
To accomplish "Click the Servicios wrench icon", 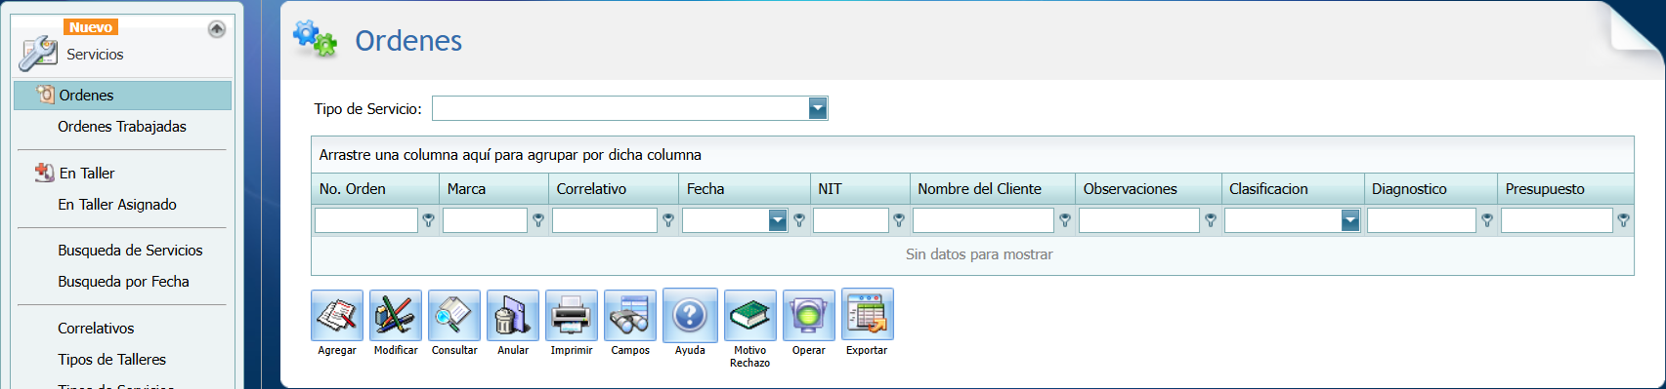I will pyautogui.click(x=39, y=53).
